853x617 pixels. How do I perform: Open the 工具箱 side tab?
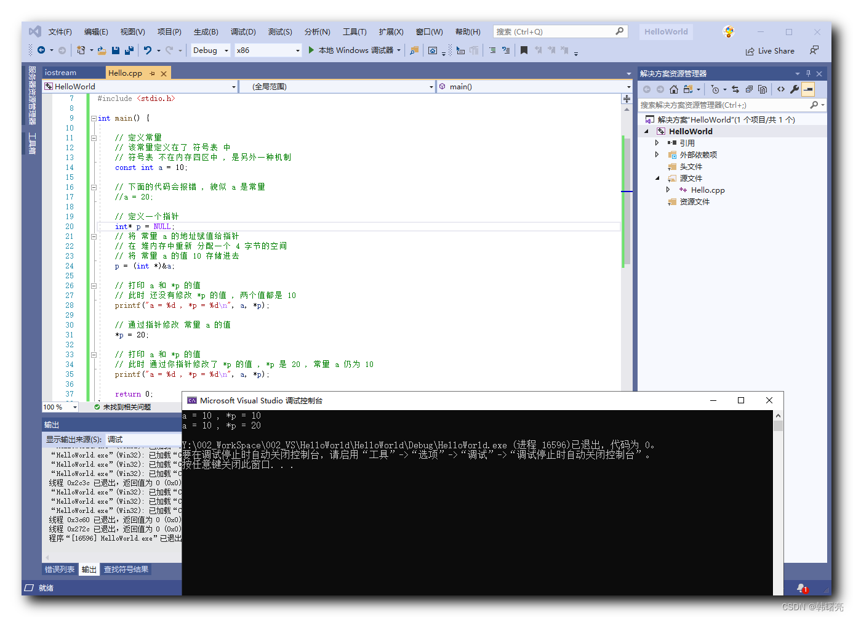pyautogui.click(x=32, y=143)
